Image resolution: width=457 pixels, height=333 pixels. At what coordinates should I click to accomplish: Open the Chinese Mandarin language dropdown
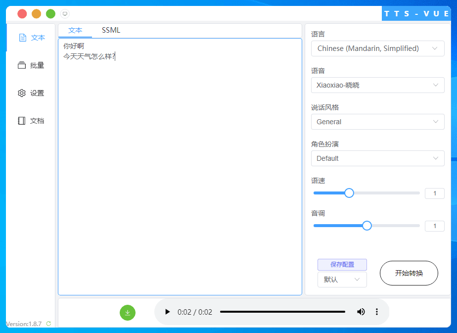click(377, 48)
